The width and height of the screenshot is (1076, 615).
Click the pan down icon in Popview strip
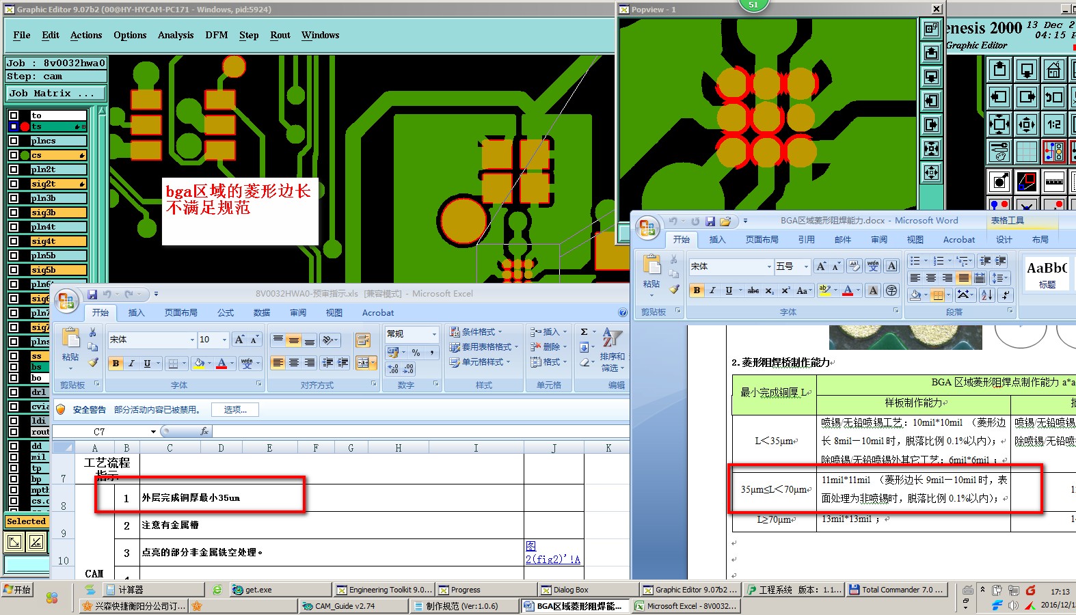(931, 77)
